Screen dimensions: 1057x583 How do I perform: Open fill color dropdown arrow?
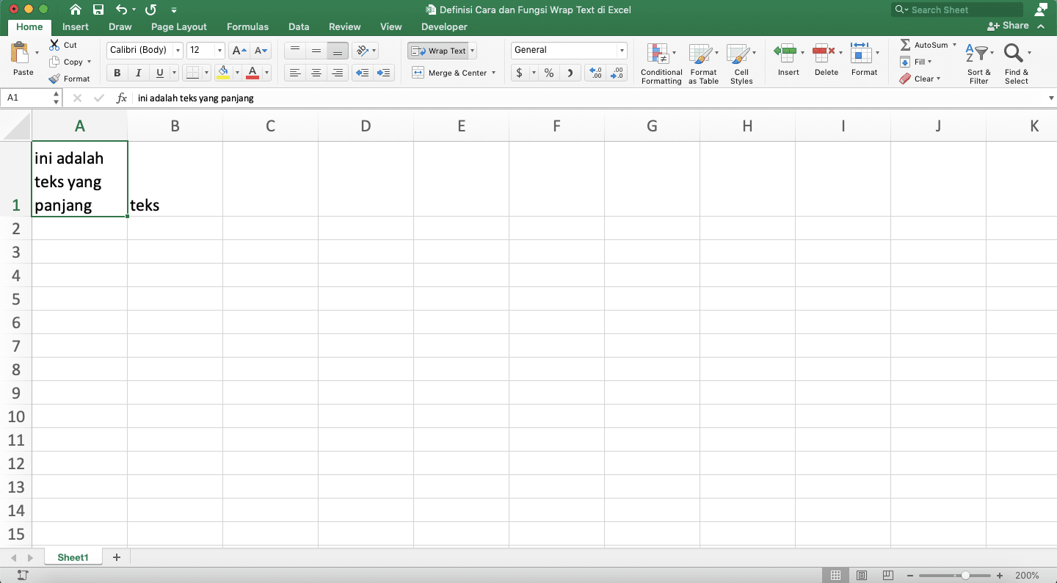point(237,73)
